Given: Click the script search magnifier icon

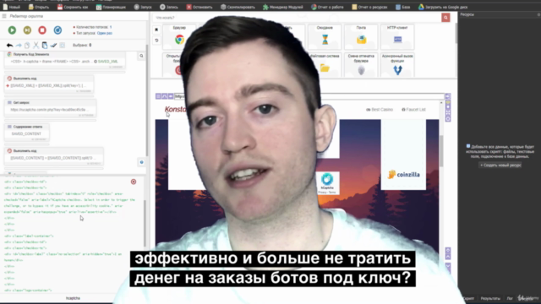Looking at the screenshot, I should click(x=141, y=56).
